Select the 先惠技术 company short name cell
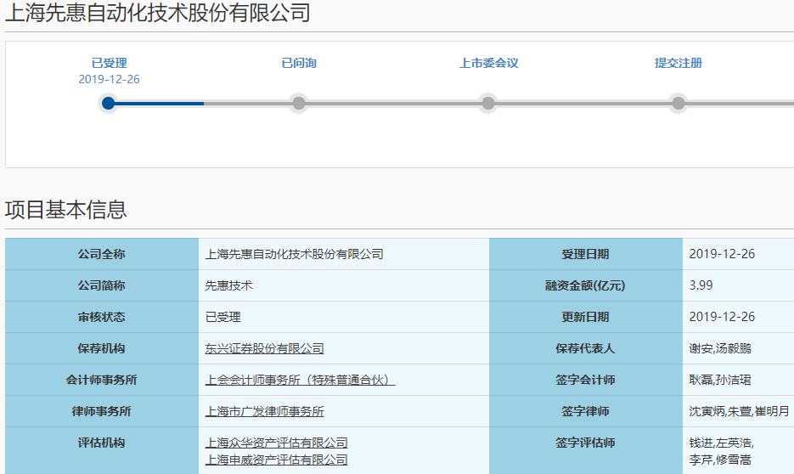The width and height of the screenshot is (794, 474). coord(228,285)
